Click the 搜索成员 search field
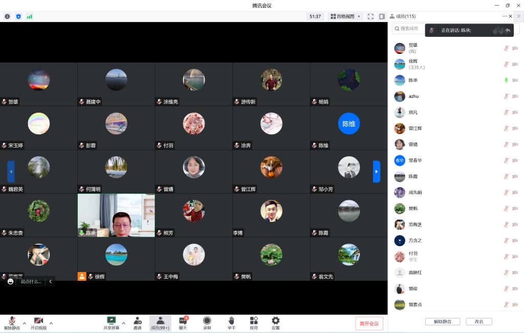The width and height of the screenshot is (524, 333). 408,29
